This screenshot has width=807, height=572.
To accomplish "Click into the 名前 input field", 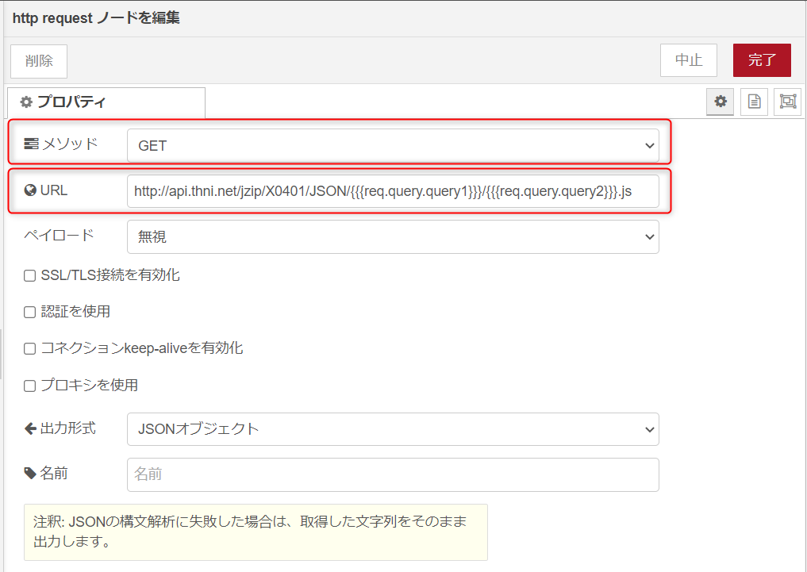I will (393, 474).
